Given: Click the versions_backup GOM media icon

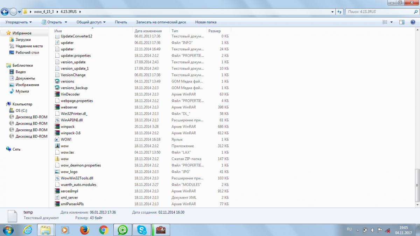Looking at the screenshot, I should point(57,88).
